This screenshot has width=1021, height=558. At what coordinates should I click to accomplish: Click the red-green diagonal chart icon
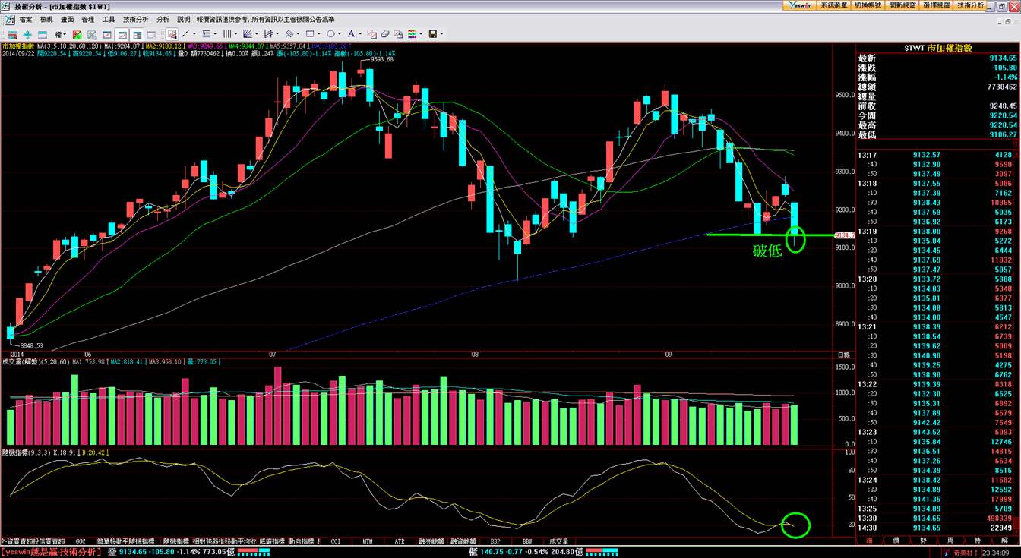[x=77, y=34]
